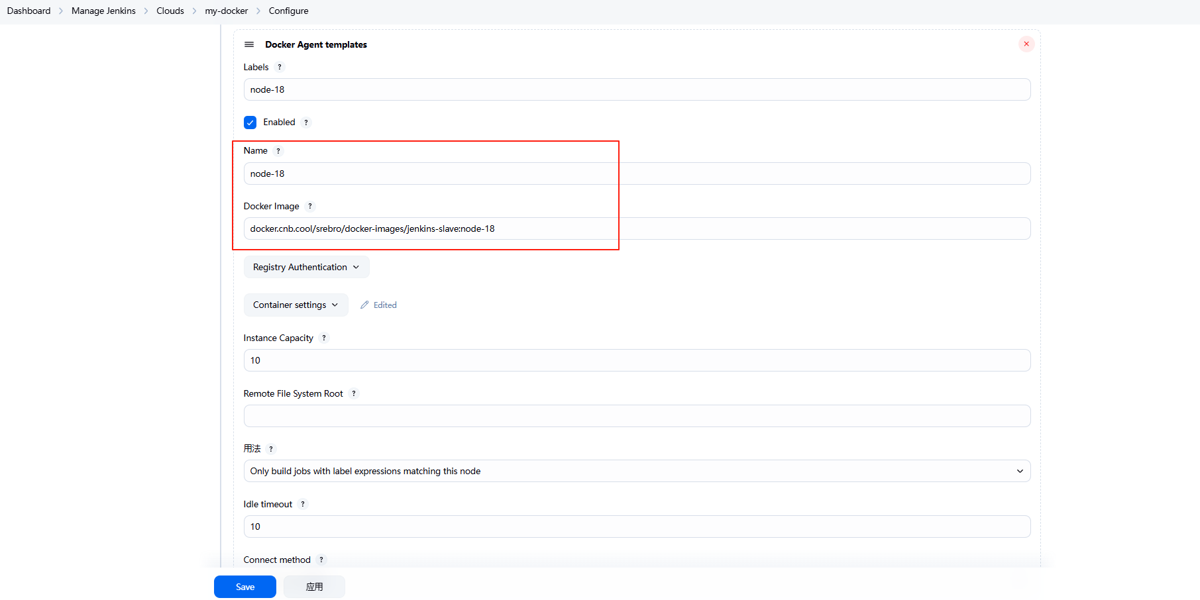The width and height of the screenshot is (1200, 600).
Task: Expand the Container settings section
Action: click(x=296, y=305)
